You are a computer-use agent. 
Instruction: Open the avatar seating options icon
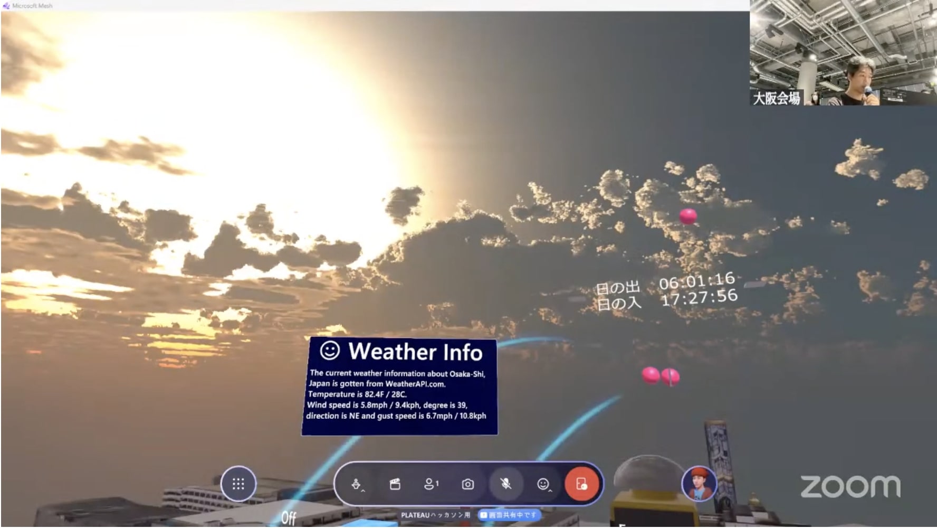357,484
